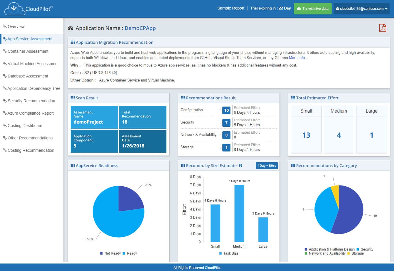Click the grid icon of Recomm. by Size Estimate
The width and height of the screenshot is (394, 271).
point(183,166)
